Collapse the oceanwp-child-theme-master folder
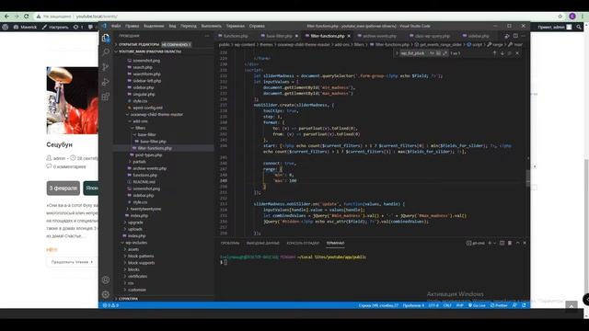 coord(156,114)
